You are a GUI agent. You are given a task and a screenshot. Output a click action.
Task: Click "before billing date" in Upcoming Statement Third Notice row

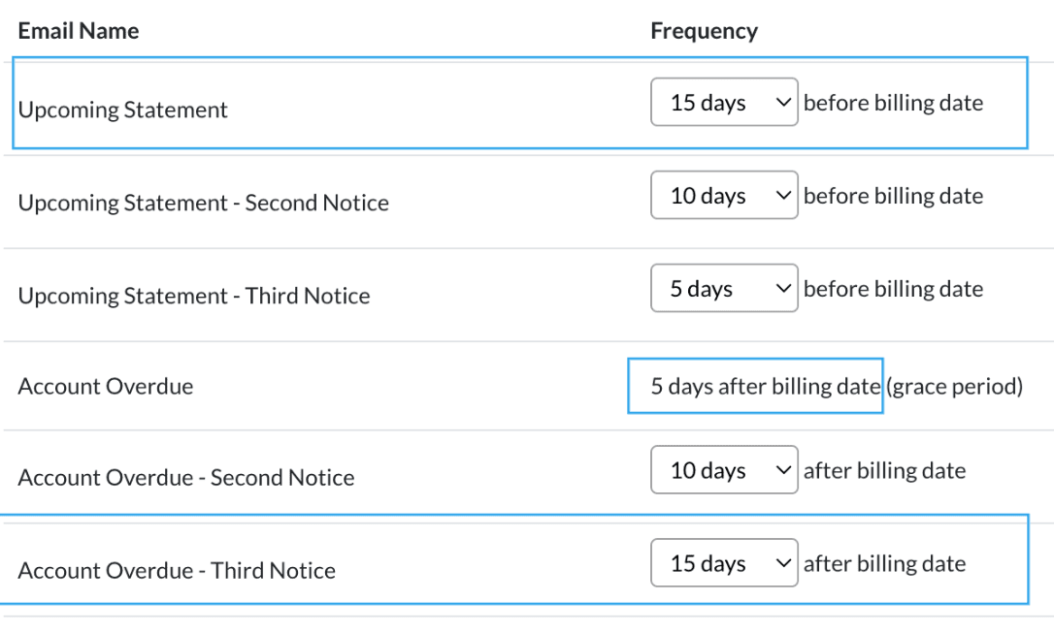(x=893, y=289)
